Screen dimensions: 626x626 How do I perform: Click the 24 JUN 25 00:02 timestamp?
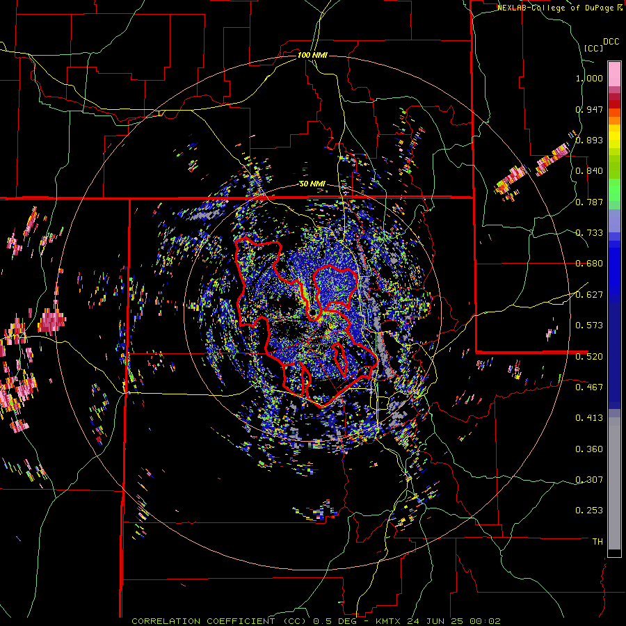(454, 621)
